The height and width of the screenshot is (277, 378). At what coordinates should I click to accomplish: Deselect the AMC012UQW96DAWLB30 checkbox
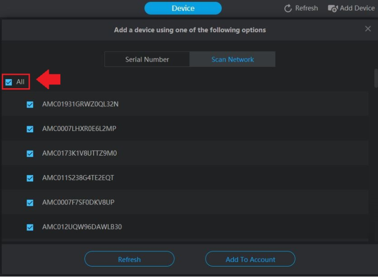30,227
